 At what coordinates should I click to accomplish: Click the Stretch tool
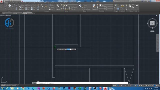[22, 9]
